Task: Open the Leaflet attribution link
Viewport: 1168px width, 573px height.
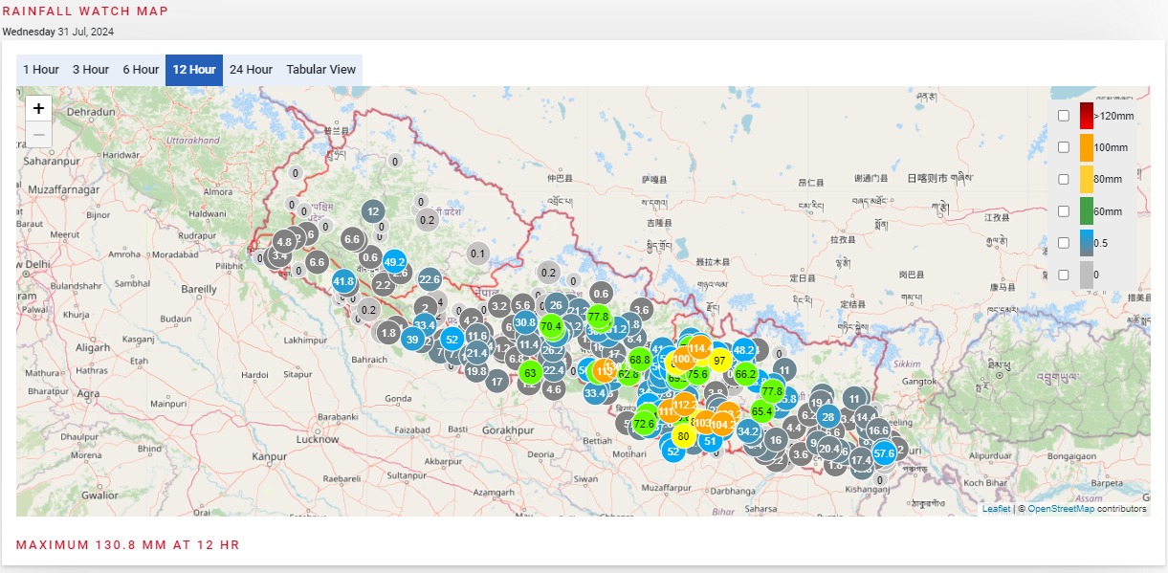Action: 996,509
